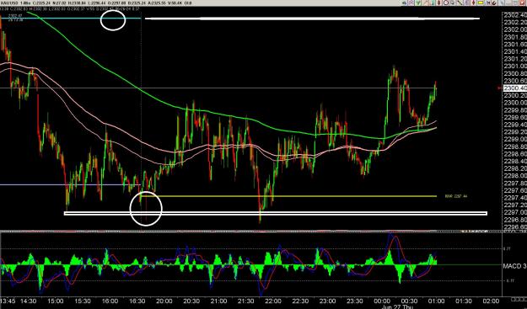Click the 23:30 time axis label
527x309 pixels.
point(355,301)
